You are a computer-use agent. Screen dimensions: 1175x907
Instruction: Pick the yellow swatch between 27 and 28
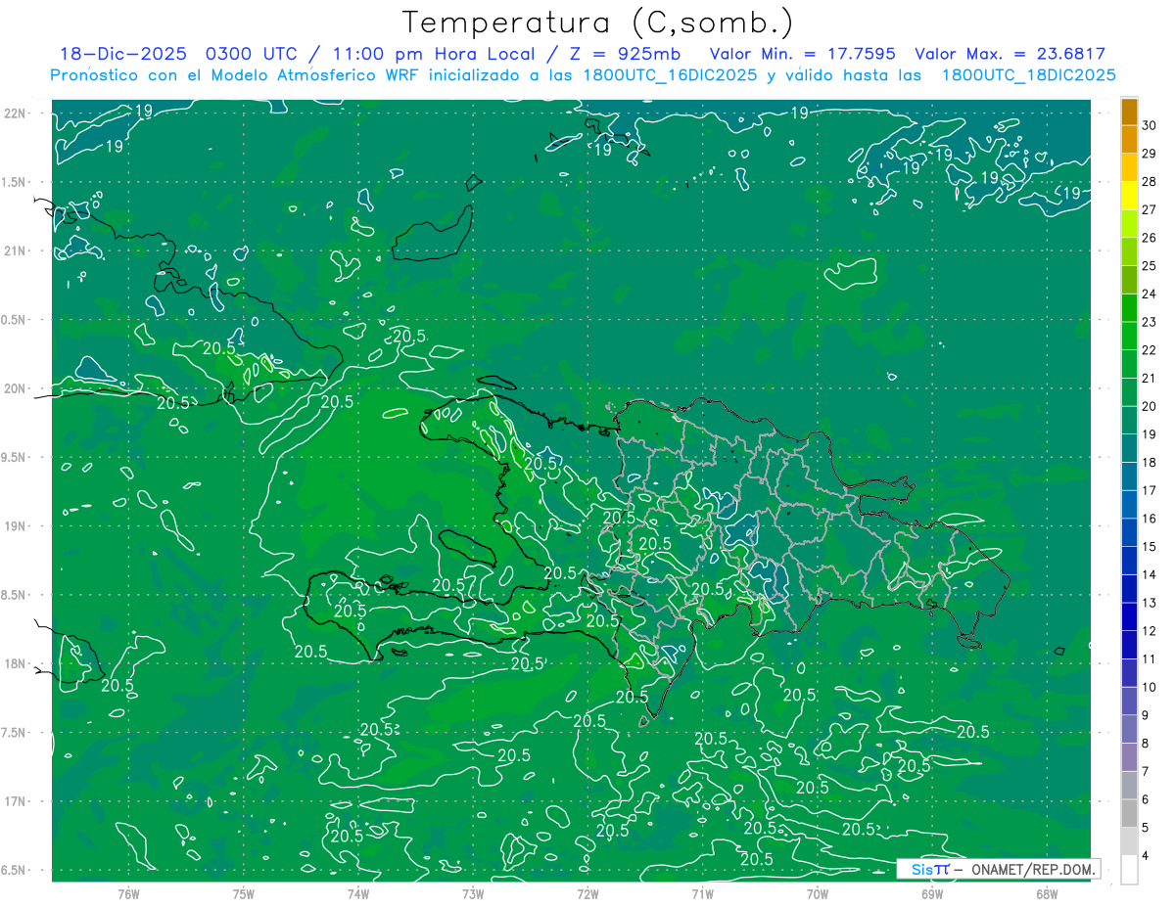pyautogui.click(x=1129, y=196)
